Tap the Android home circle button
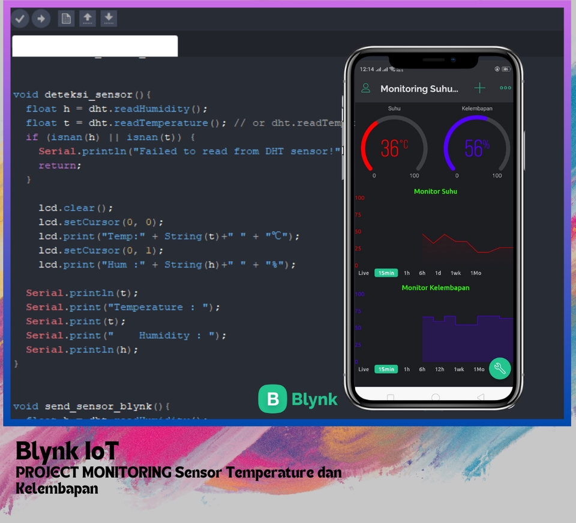Image resolution: width=576 pixels, height=523 pixels. pos(436,397)
